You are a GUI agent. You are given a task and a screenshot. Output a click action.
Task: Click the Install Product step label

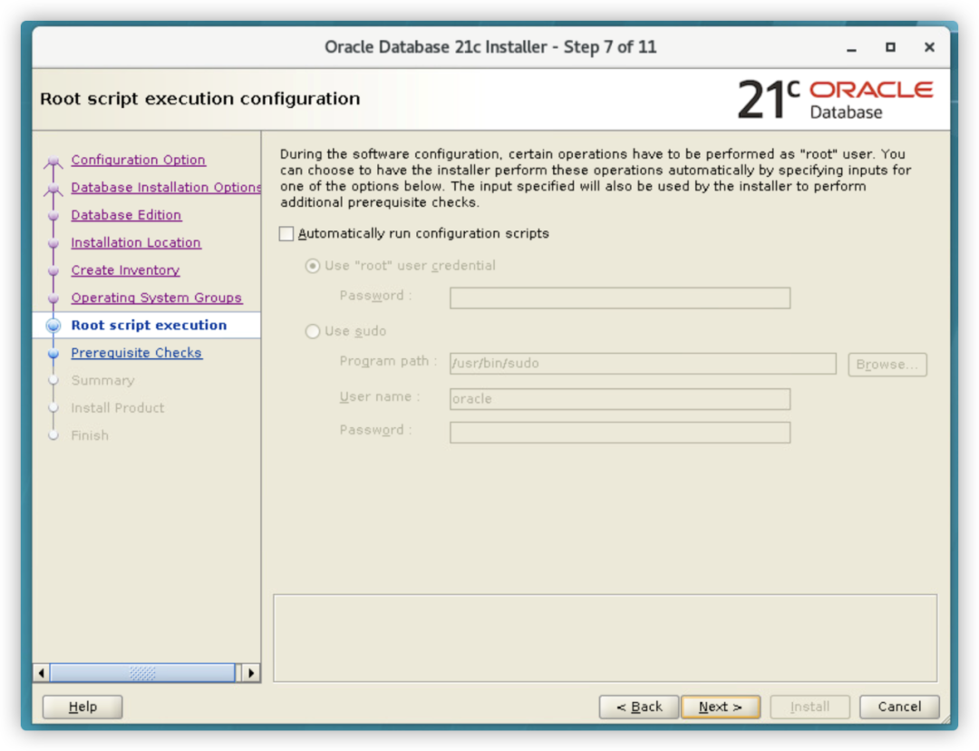point(117,407)
